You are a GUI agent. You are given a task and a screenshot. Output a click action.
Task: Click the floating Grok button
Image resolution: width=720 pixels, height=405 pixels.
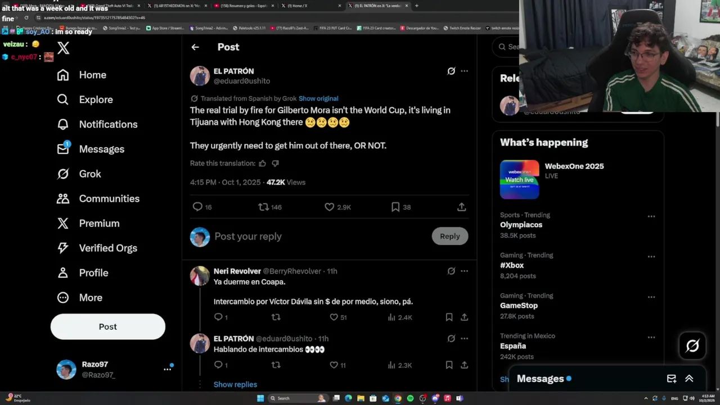692,346
